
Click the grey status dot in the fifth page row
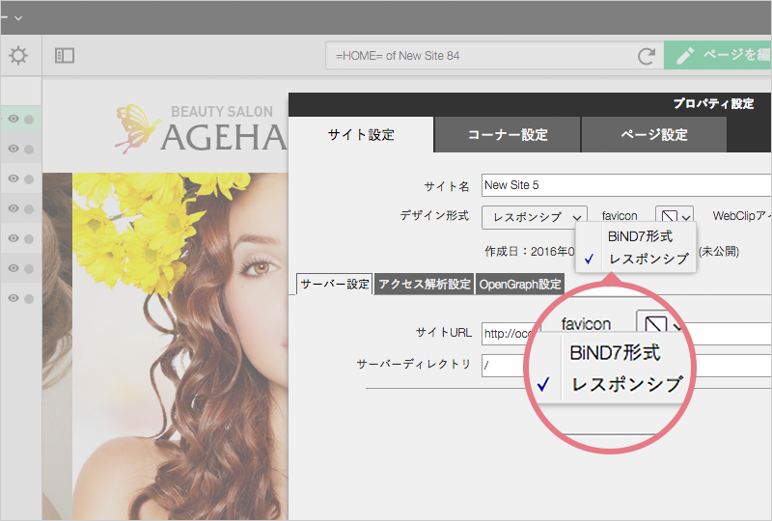[x=29, y=238]
